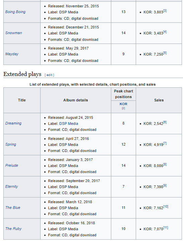This screenshot has width=183, height=241.
Task: Open the Dreaming EP link
Action: [13, 123]
